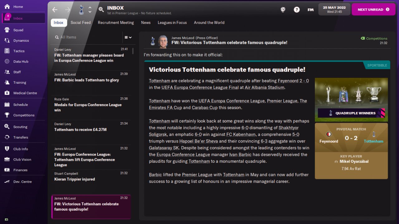Select the Inbox tab
Screen dimensions: 399x224
point(59,23)
